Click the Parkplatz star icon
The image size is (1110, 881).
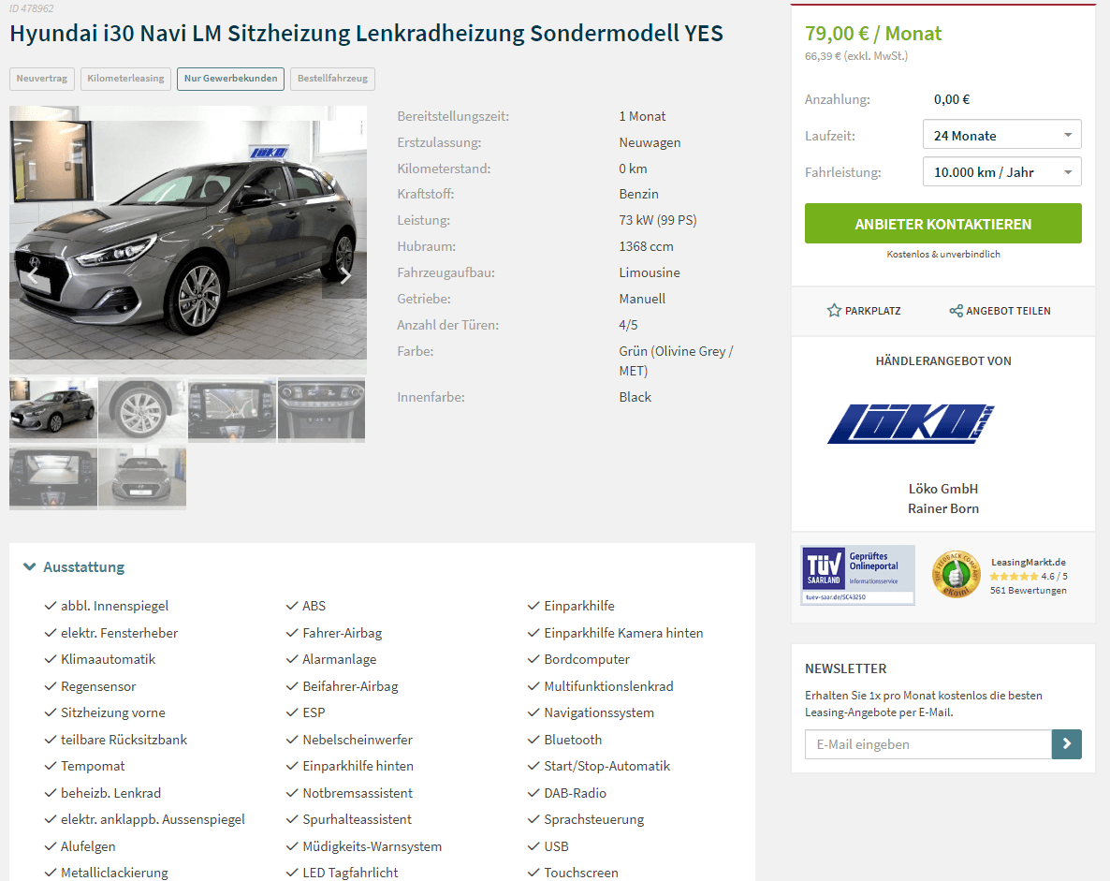[x=834, y=310]
